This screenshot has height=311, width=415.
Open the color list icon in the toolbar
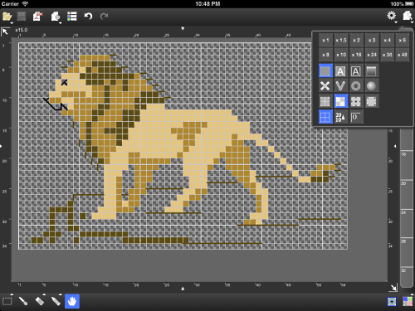[x=72, y=17]
